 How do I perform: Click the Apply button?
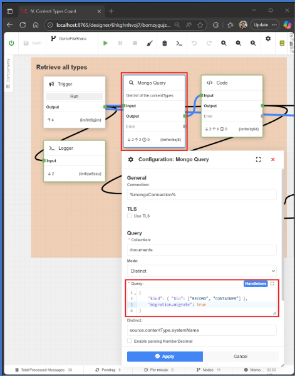pos(165,357)
